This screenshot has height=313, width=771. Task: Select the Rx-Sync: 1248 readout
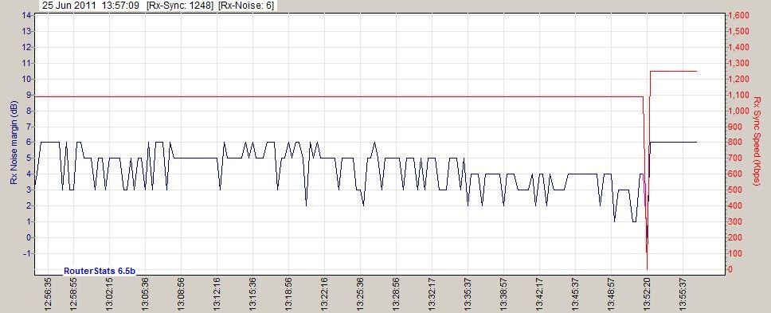click(179, 6)
